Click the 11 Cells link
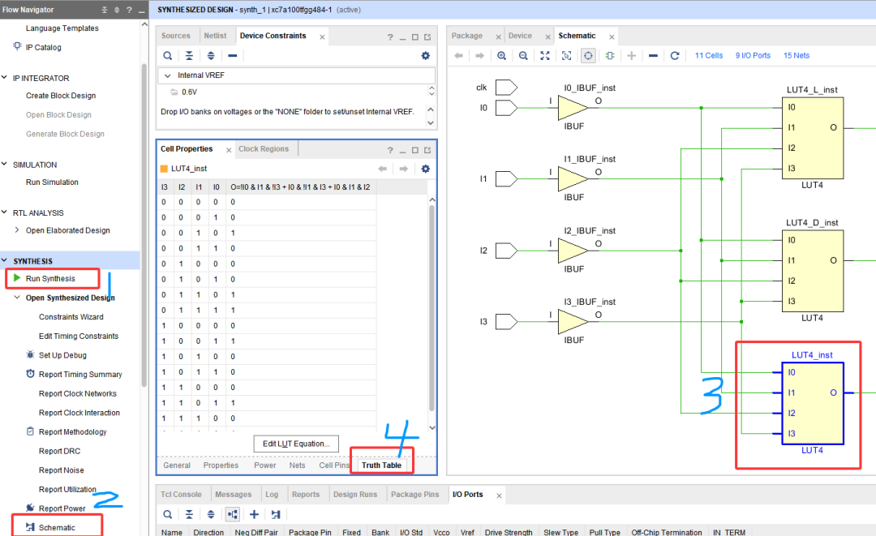This screenshot has width=876, height=536. tap(708, 56)
